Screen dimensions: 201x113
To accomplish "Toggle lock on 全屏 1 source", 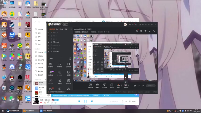I will tap(51, 52).
